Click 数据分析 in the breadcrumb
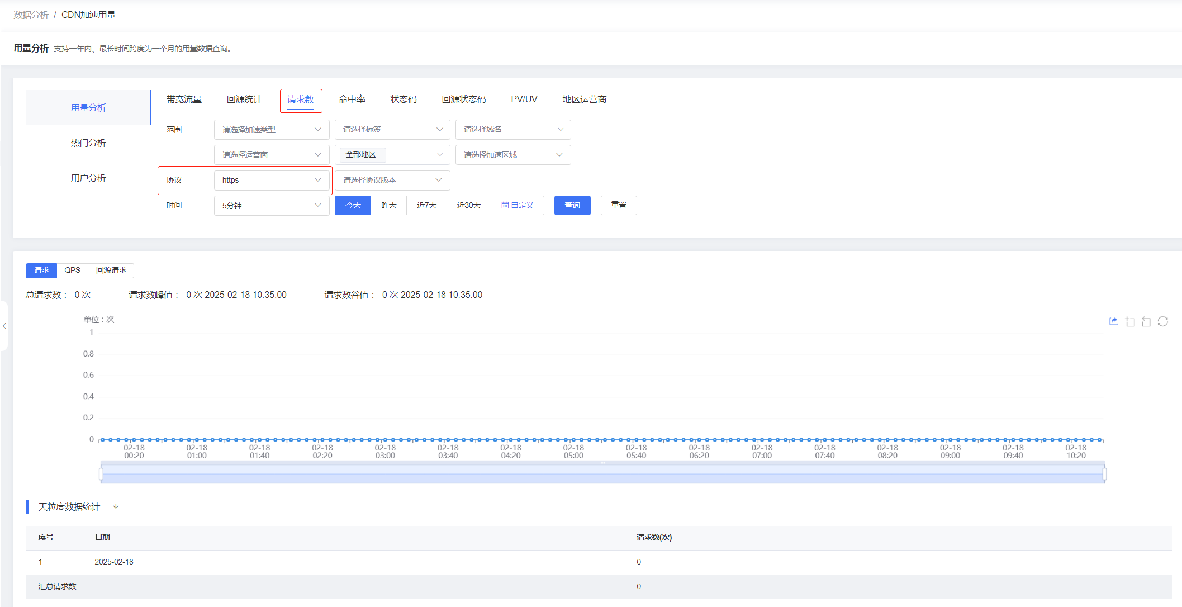 pos(31,15)
